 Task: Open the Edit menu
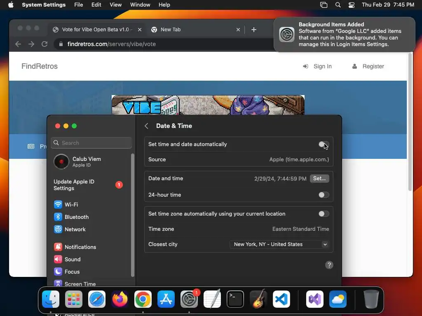pyautogui.click(x=96, y=5)
